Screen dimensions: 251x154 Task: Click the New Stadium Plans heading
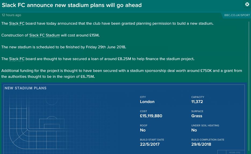pos(26,88)
